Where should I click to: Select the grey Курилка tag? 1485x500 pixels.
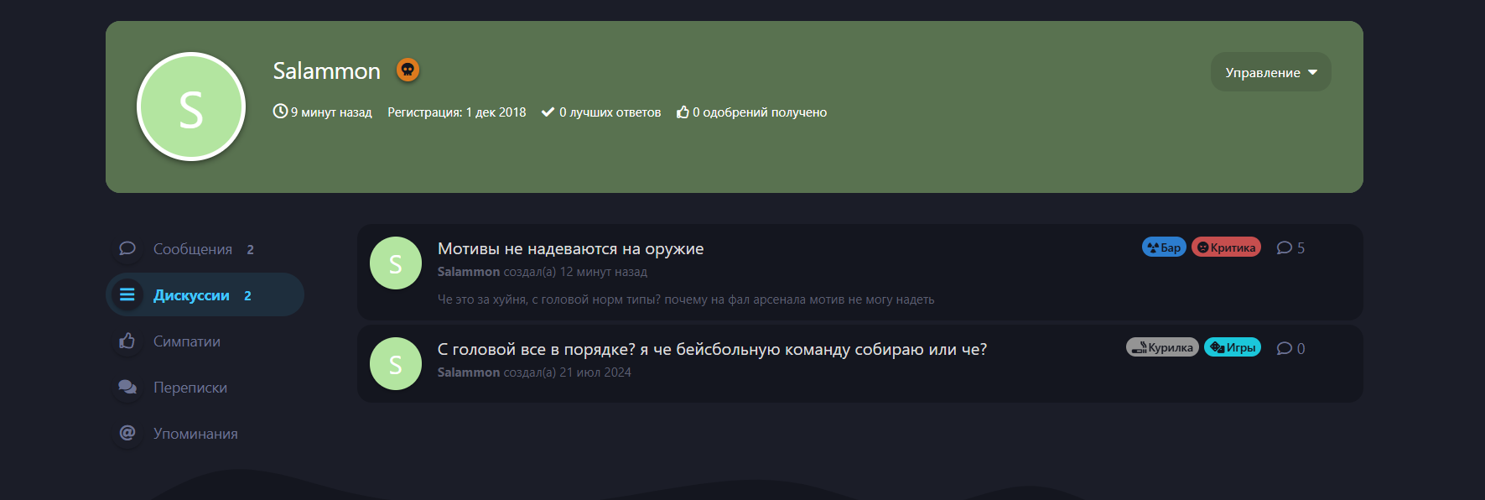1162,347
